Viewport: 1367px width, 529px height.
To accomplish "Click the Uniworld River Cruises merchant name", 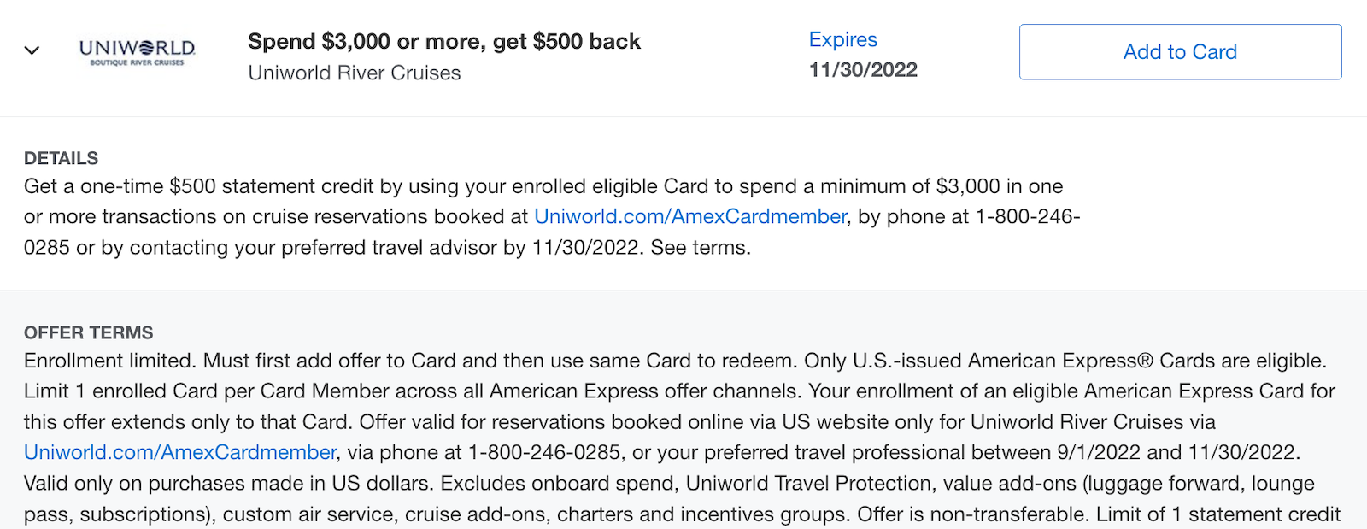I will click(354, 73).
